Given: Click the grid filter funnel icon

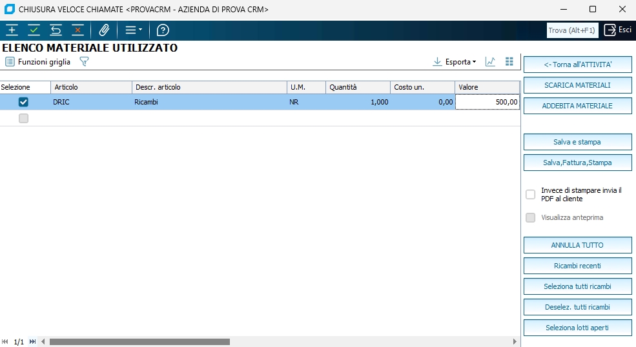Looking at the screenshot, I should [84, 62].
